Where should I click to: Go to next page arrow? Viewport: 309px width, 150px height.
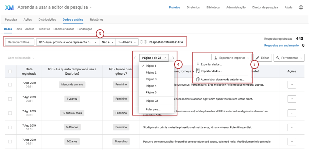tap(173, 58)
